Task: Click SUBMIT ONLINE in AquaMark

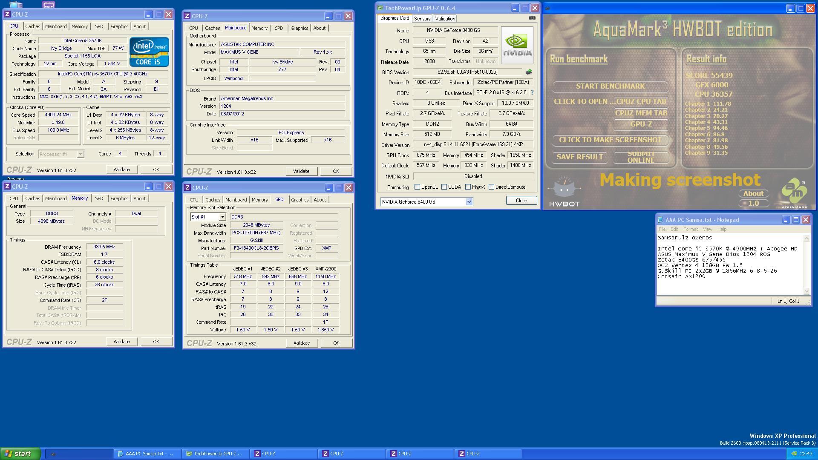Action: tap(641, 157)
